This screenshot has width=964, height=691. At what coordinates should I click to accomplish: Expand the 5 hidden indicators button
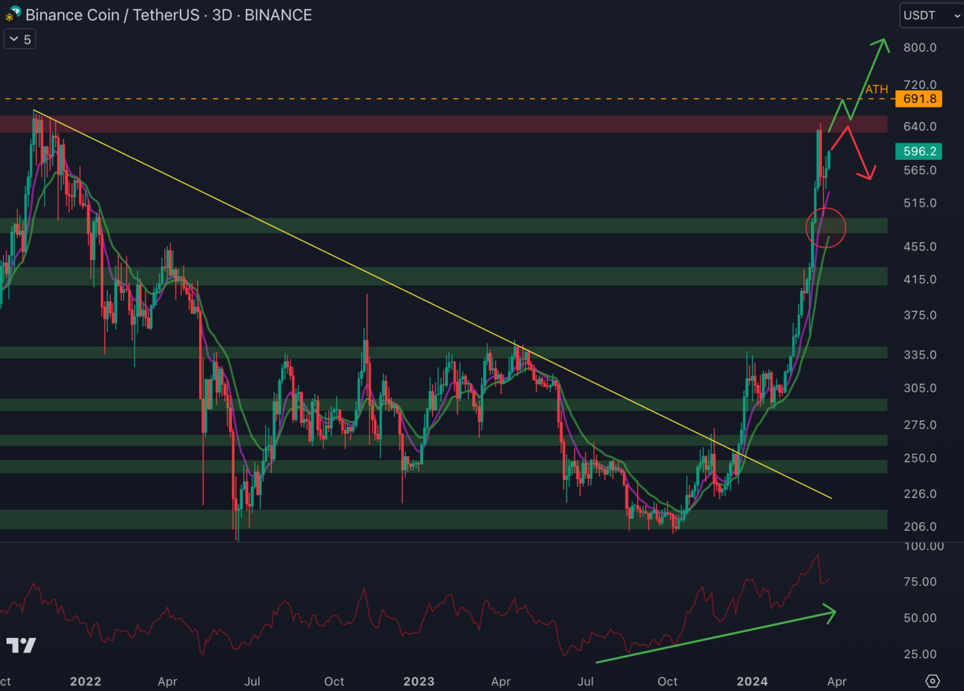click(19, 39)
